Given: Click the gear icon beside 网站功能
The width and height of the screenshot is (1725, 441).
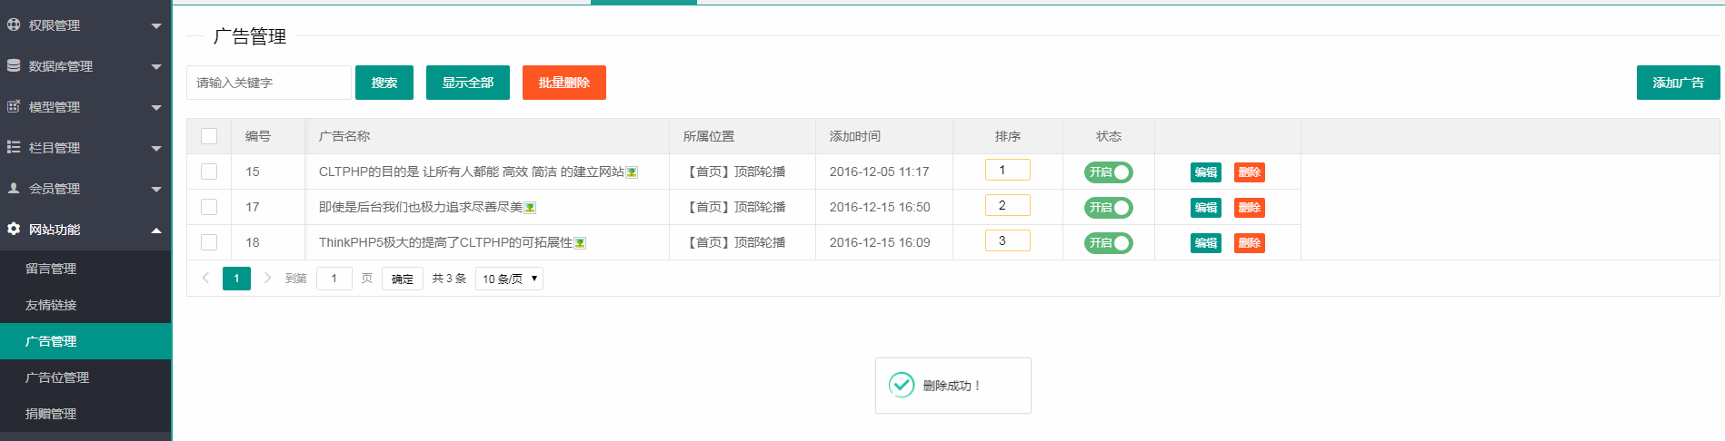Looking at the screenshot, I should point(14,229).
